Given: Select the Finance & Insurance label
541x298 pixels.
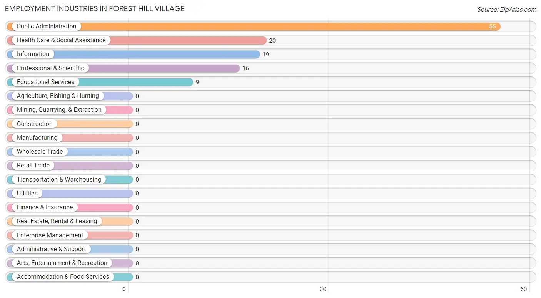Looking at the screenshot, I should 45,207.
